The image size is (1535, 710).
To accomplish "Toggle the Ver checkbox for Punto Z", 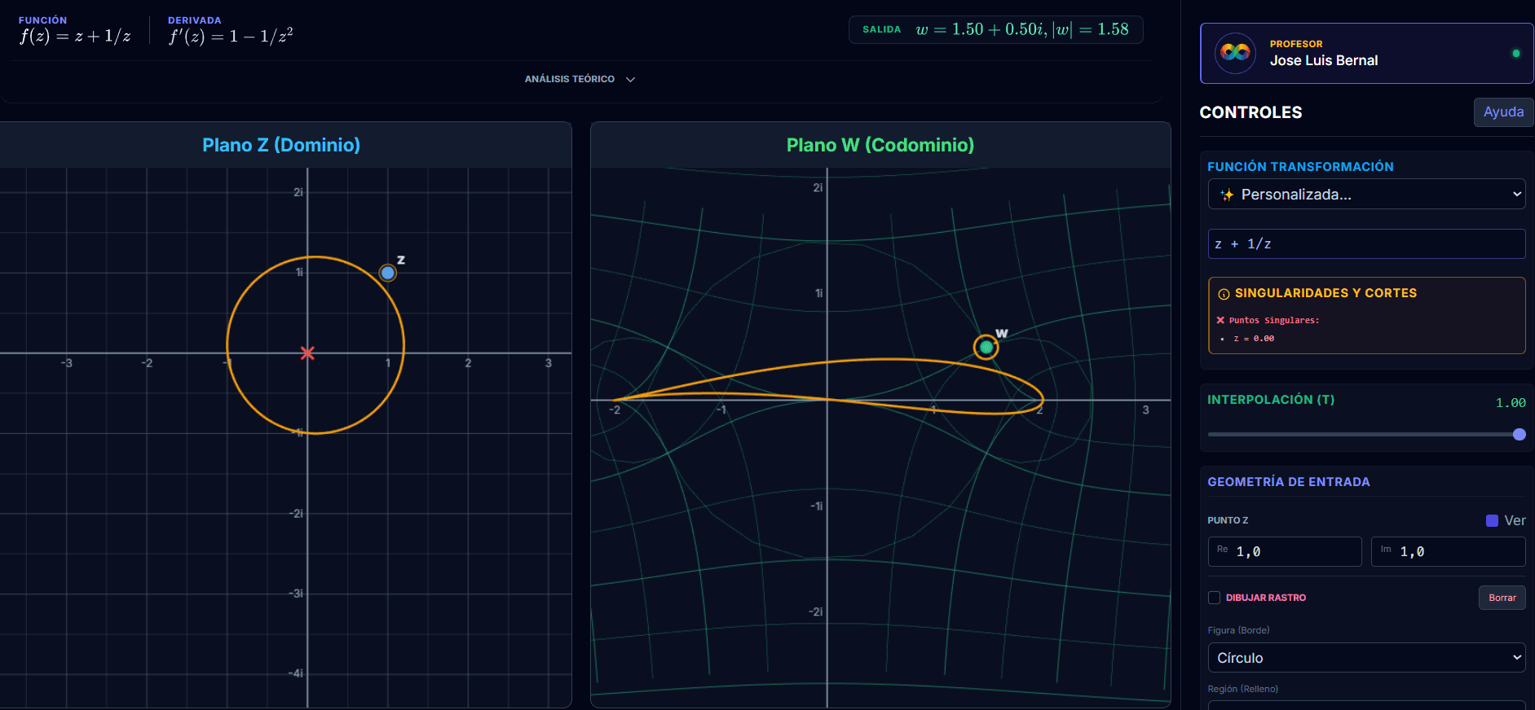I will point(1492,520).
